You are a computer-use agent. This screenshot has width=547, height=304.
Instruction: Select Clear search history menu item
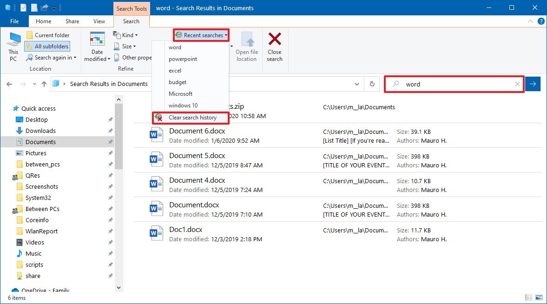192,118
